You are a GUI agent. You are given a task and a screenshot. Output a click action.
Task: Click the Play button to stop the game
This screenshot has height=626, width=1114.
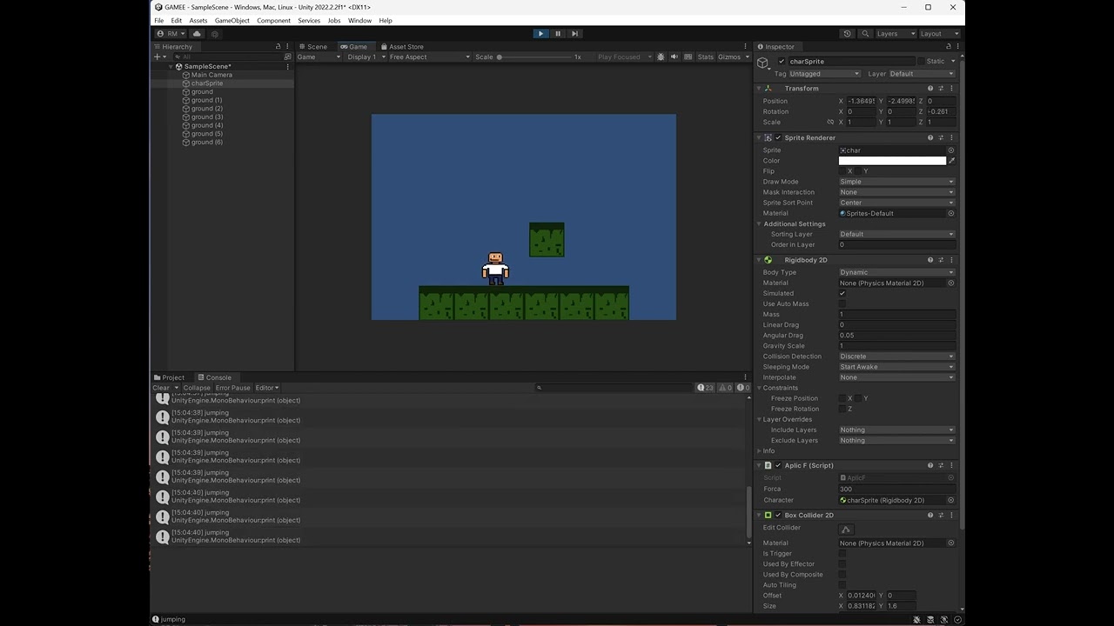coord(540,33)
